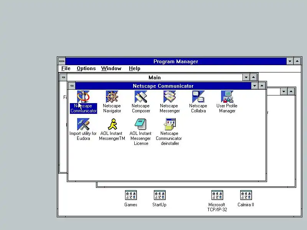This screenshot has height=230, width=307.
Task: Open the Netscape Navigator ship wheel icon
Action: click(x=112, y=97)
